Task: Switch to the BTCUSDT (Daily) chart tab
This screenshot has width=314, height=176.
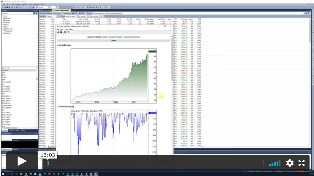Action: [45, 10]
